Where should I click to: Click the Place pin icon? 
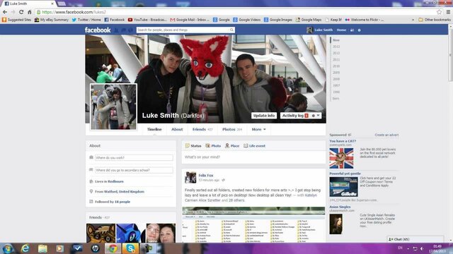(x=227, y=146)
